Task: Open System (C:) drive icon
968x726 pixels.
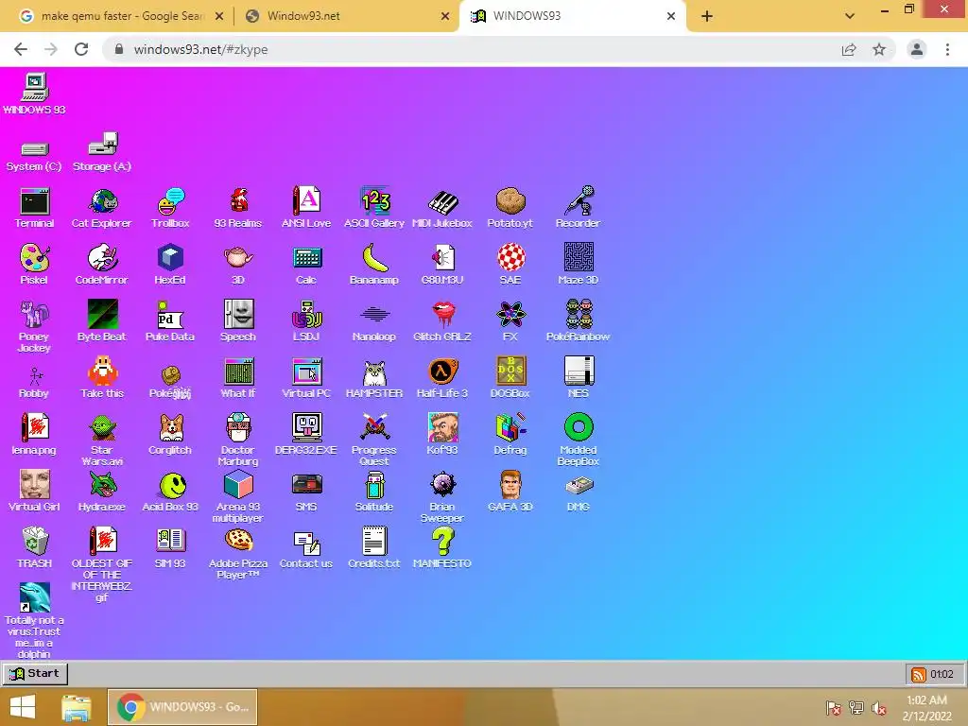Action: point(34,156)
